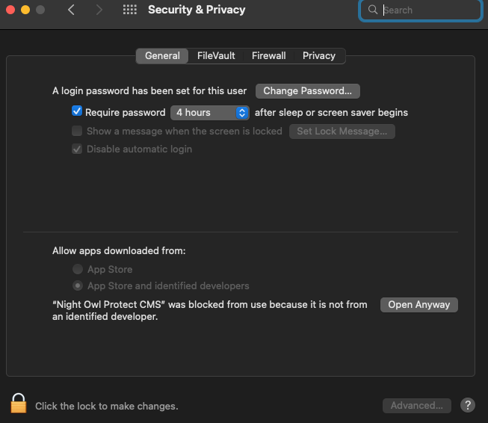Select the App Store radio option
488x423 pixels.
[78, 269]
